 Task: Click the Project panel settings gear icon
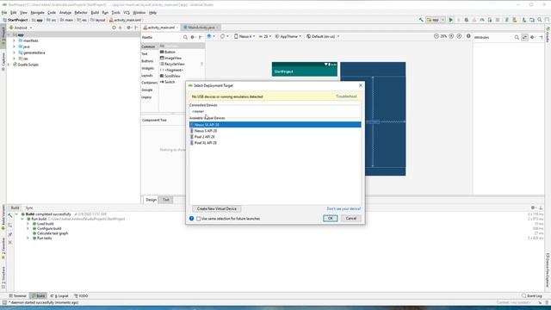click(128, 28)
